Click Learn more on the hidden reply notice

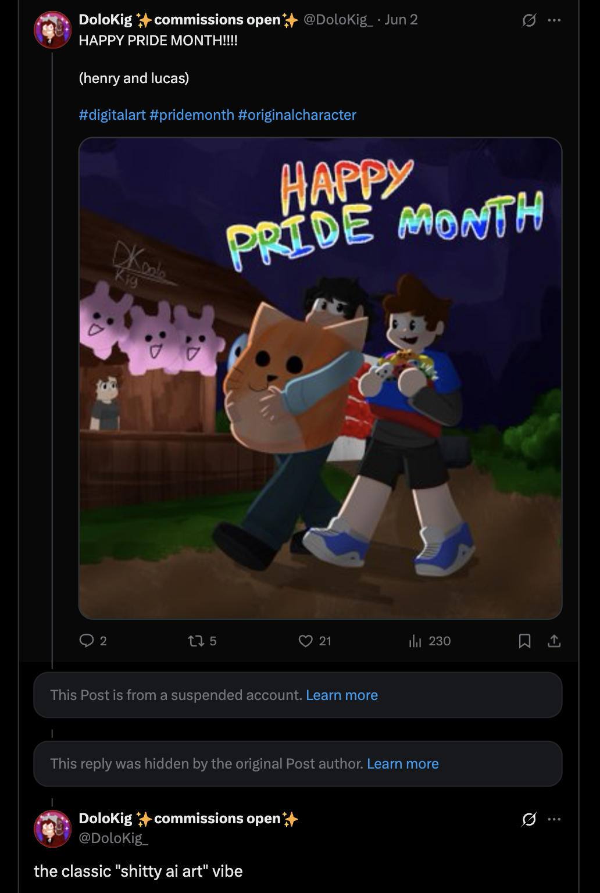click(x=403, y=763)
